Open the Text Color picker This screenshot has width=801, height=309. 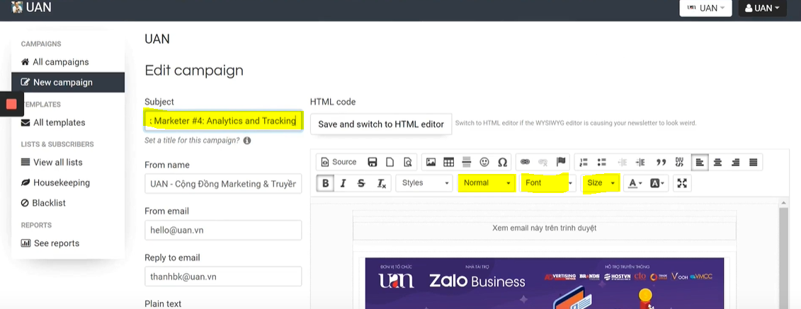click(x=635, y=183)
